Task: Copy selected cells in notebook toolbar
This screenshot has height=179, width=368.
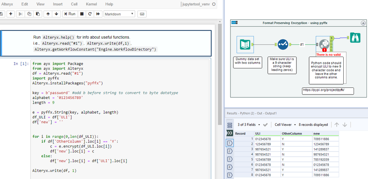Action: tap(29, 14)
